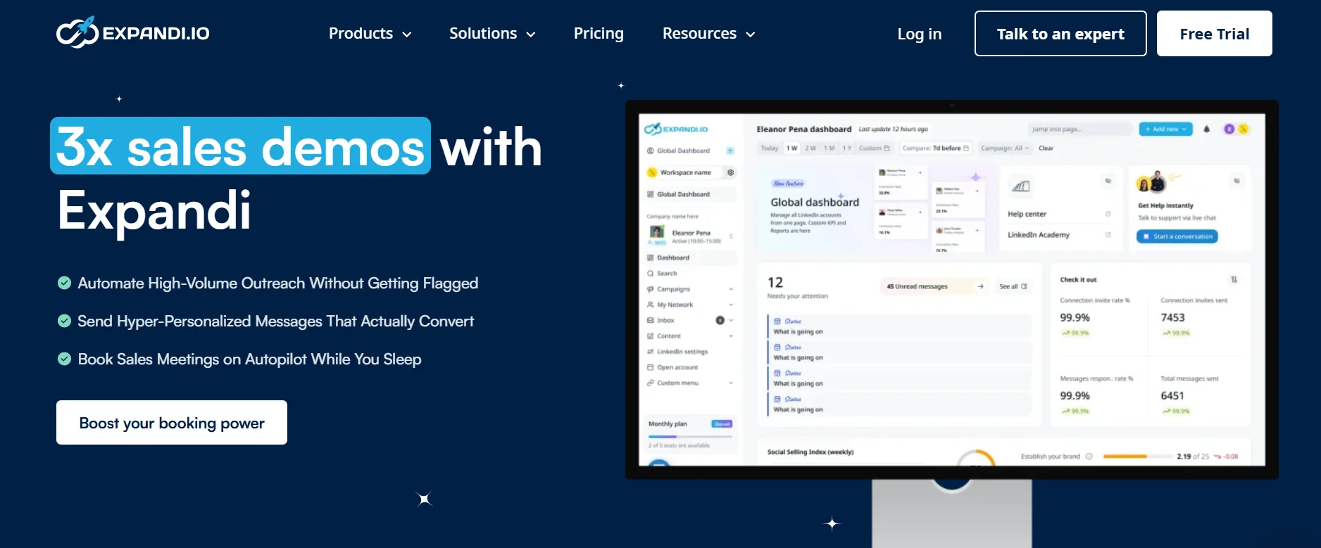Open the Pricing page
Image resolution: width=1321 pixels, height=548 pixels.
pos(599,34)
